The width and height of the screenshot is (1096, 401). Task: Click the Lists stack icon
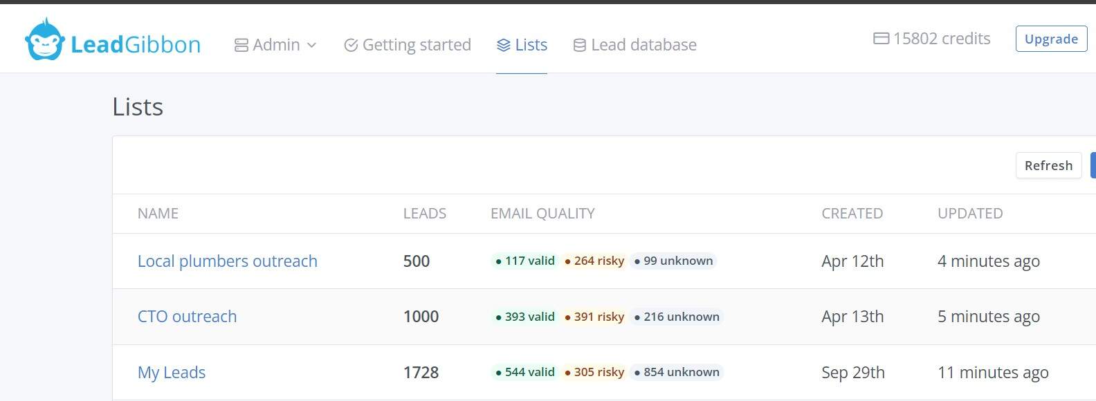coord(504,45)
